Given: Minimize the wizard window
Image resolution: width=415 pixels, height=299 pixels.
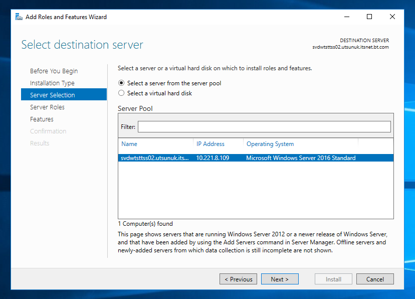Looking at the screenshot, I should click(x=347, y=17).
